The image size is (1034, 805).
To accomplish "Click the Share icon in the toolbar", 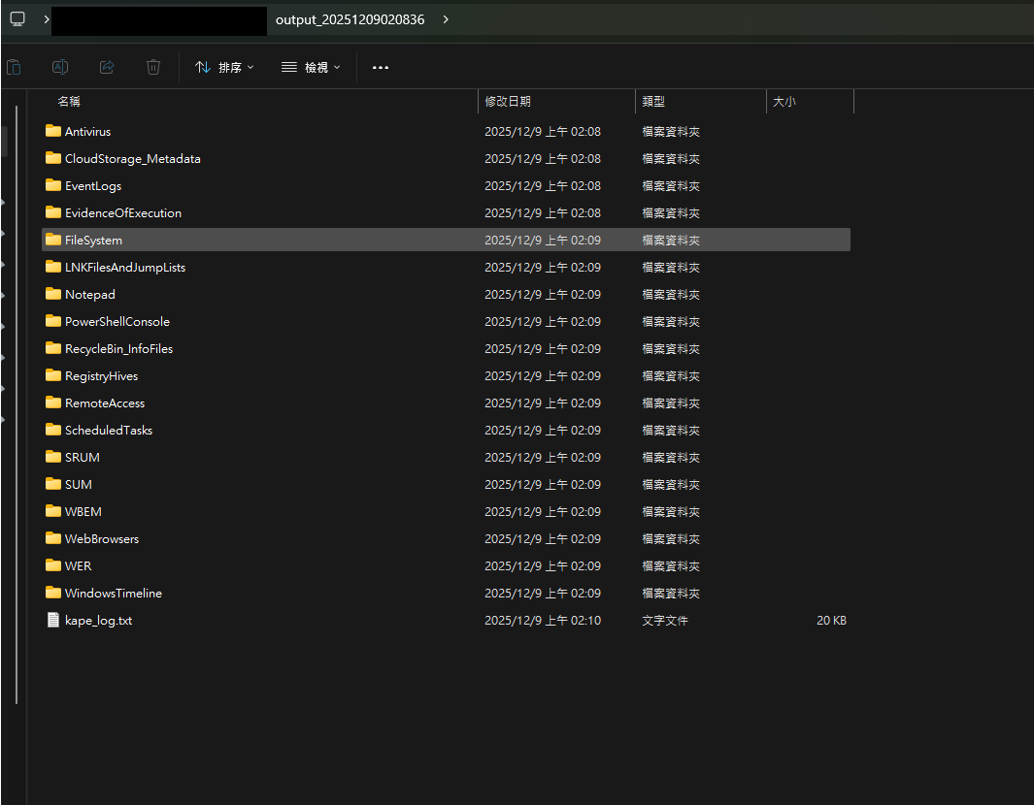I will click(x=107, y=67).
